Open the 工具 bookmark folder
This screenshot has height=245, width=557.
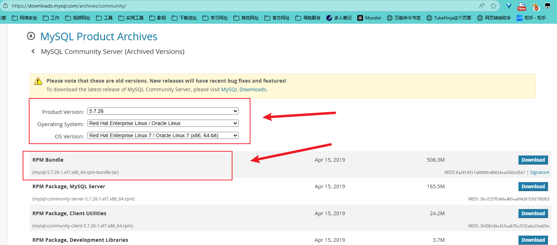[104, 18]
